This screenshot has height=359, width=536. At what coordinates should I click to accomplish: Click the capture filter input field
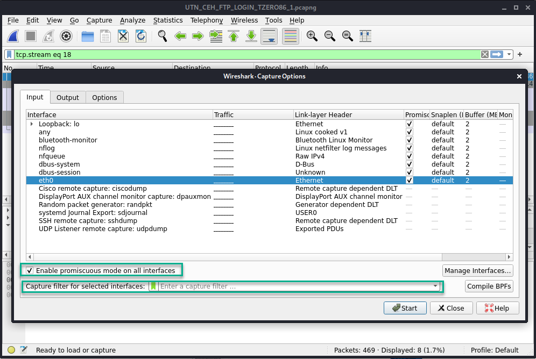(x=295, y=286)
